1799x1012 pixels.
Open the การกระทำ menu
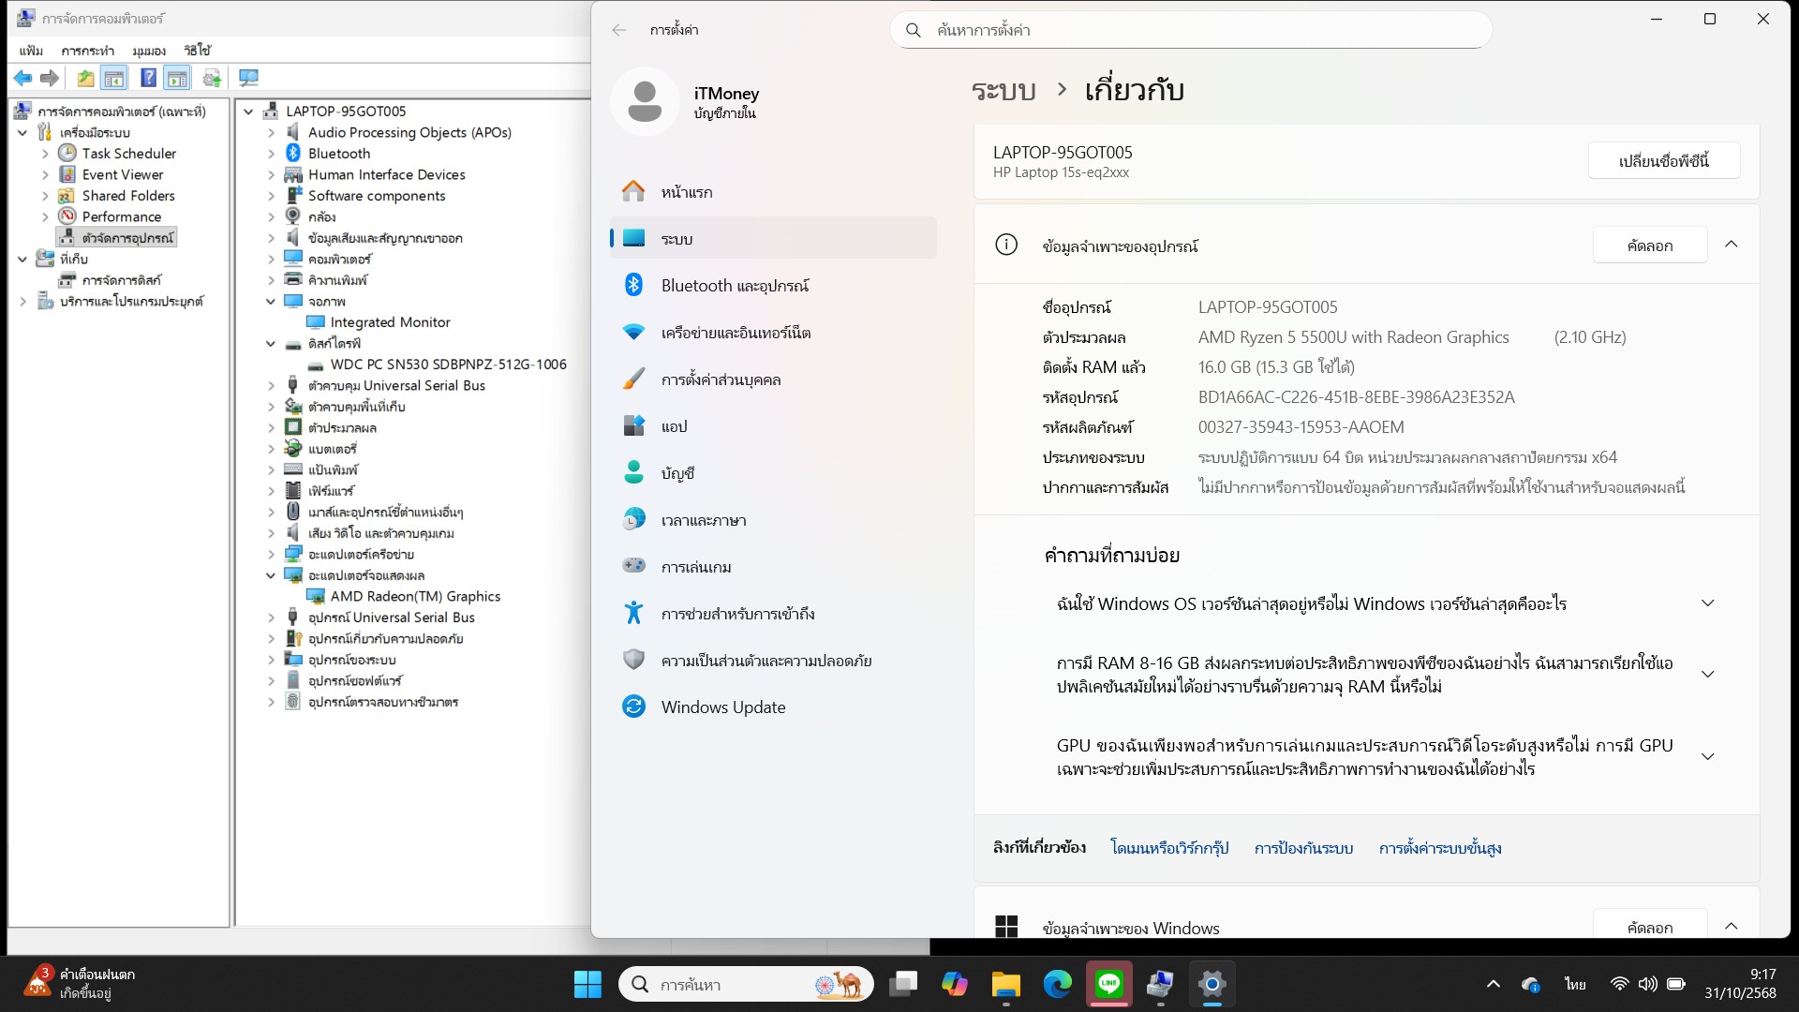[89, 51]
